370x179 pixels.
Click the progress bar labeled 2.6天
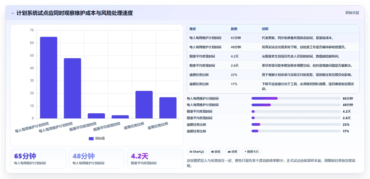tap(296, 118)
